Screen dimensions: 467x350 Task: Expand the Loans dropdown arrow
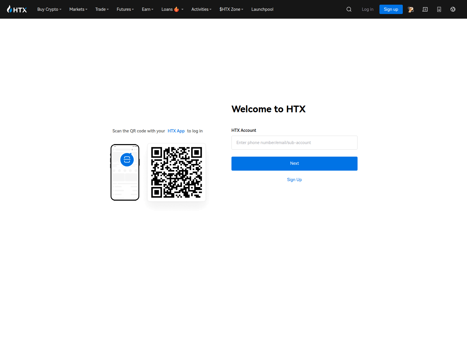click(x=182, y=9)
